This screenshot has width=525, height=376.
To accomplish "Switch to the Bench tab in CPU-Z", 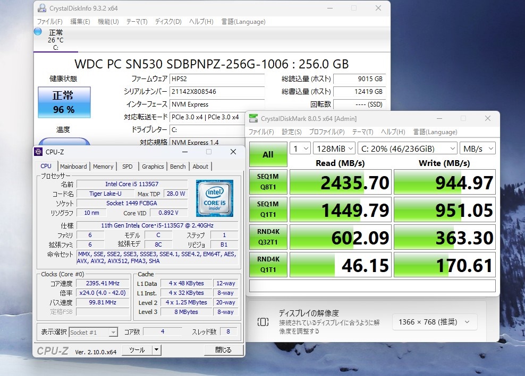I will click(x=178, y=167).
